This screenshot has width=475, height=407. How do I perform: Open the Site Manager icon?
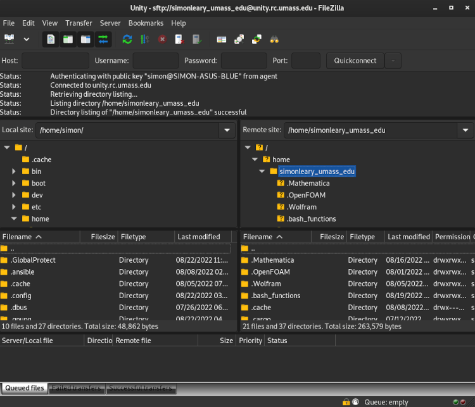coord(9,39)
